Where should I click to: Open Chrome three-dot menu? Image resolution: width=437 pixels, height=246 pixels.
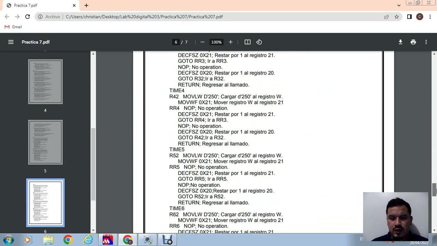(x=430, y=17)
